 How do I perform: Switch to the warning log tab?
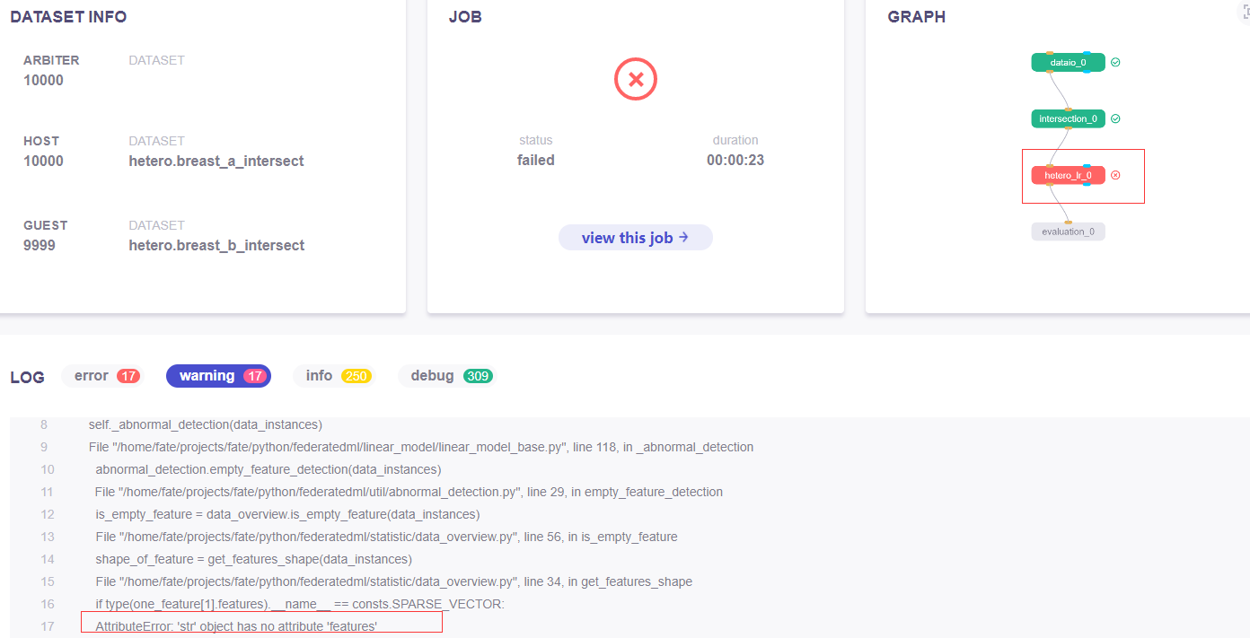tap(218, 375)
